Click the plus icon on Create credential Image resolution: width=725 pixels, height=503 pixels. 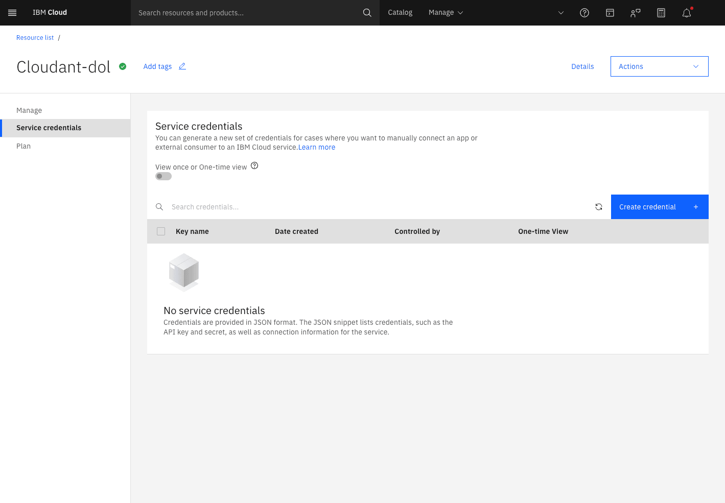pyautogui.click(x=696, y=207)
